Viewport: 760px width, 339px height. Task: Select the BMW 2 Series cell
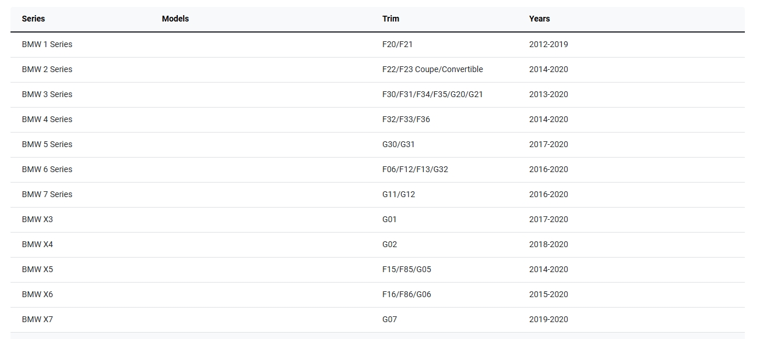[47, 69]
